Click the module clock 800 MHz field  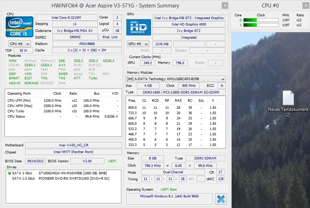click(189, 86)
